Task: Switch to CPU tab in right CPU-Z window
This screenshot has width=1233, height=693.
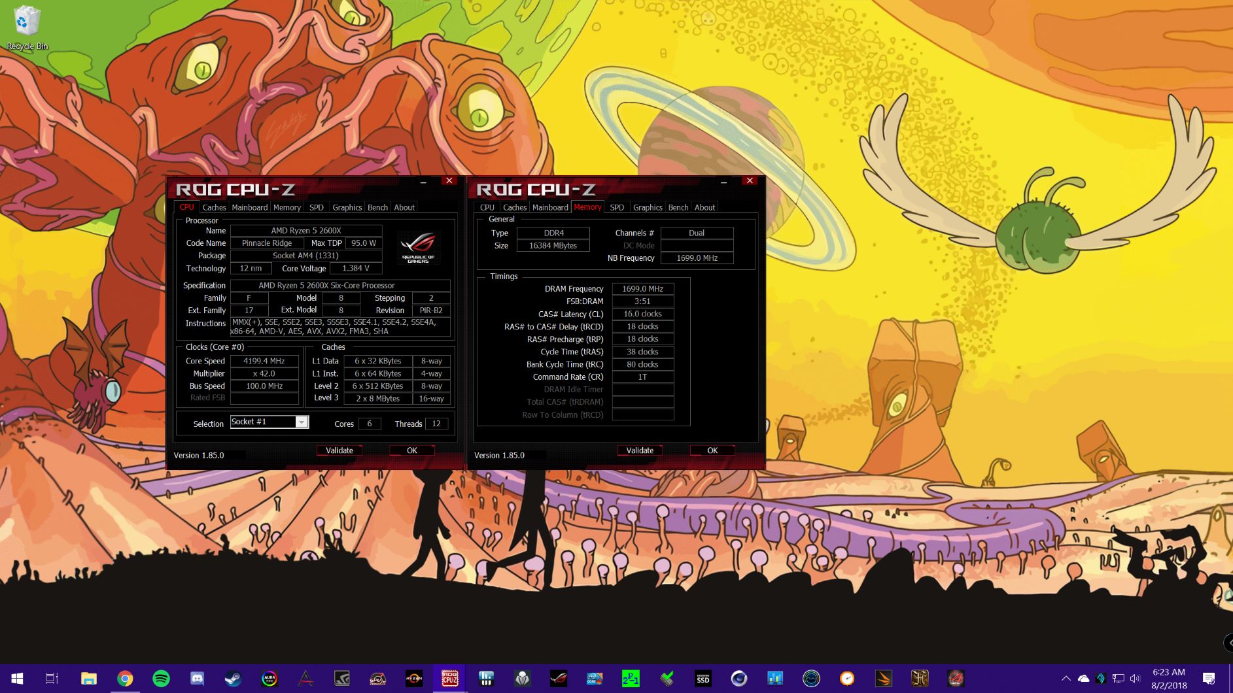Action: pyautogui.click(x=487, y=207)
